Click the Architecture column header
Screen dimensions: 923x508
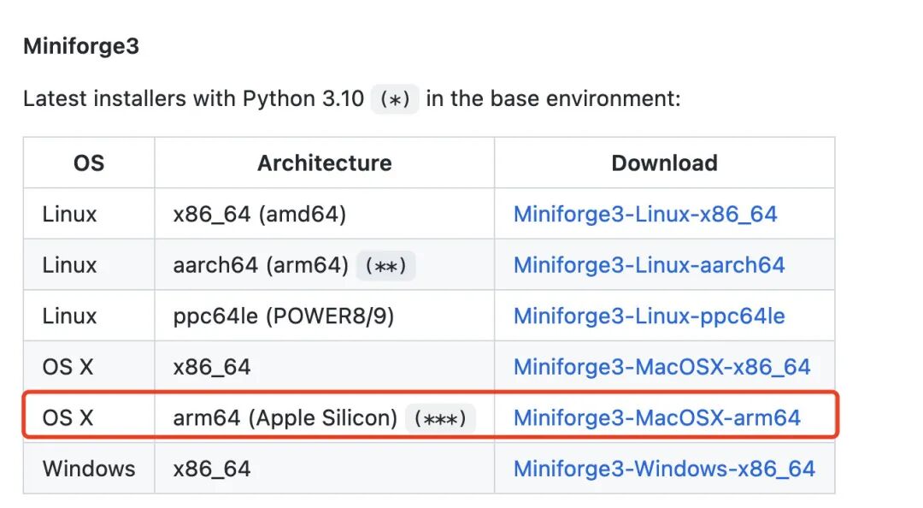[325, 162]
